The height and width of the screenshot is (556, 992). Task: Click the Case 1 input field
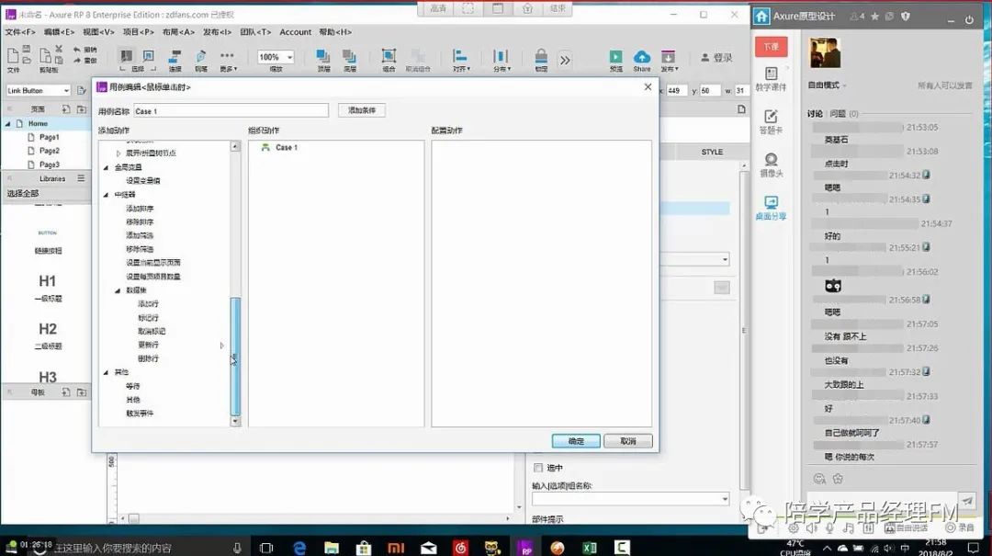pos(231,111)
